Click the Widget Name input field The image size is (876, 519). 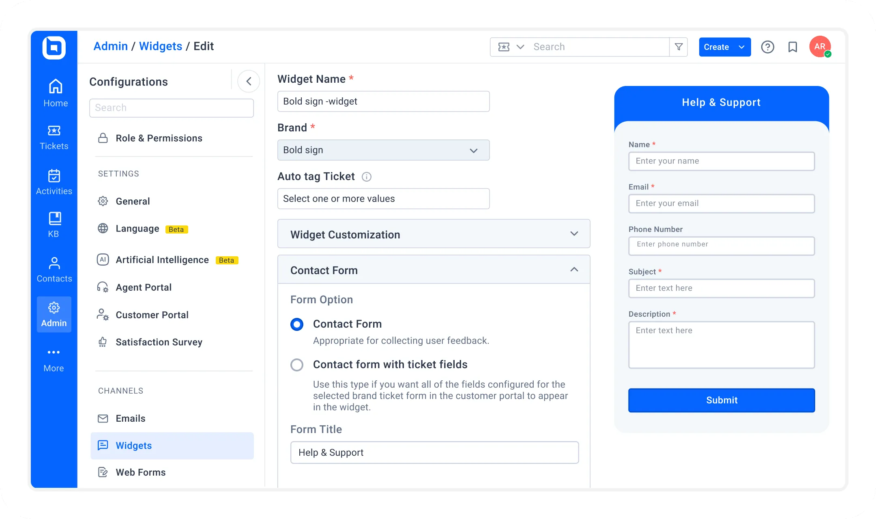point(383,101)
